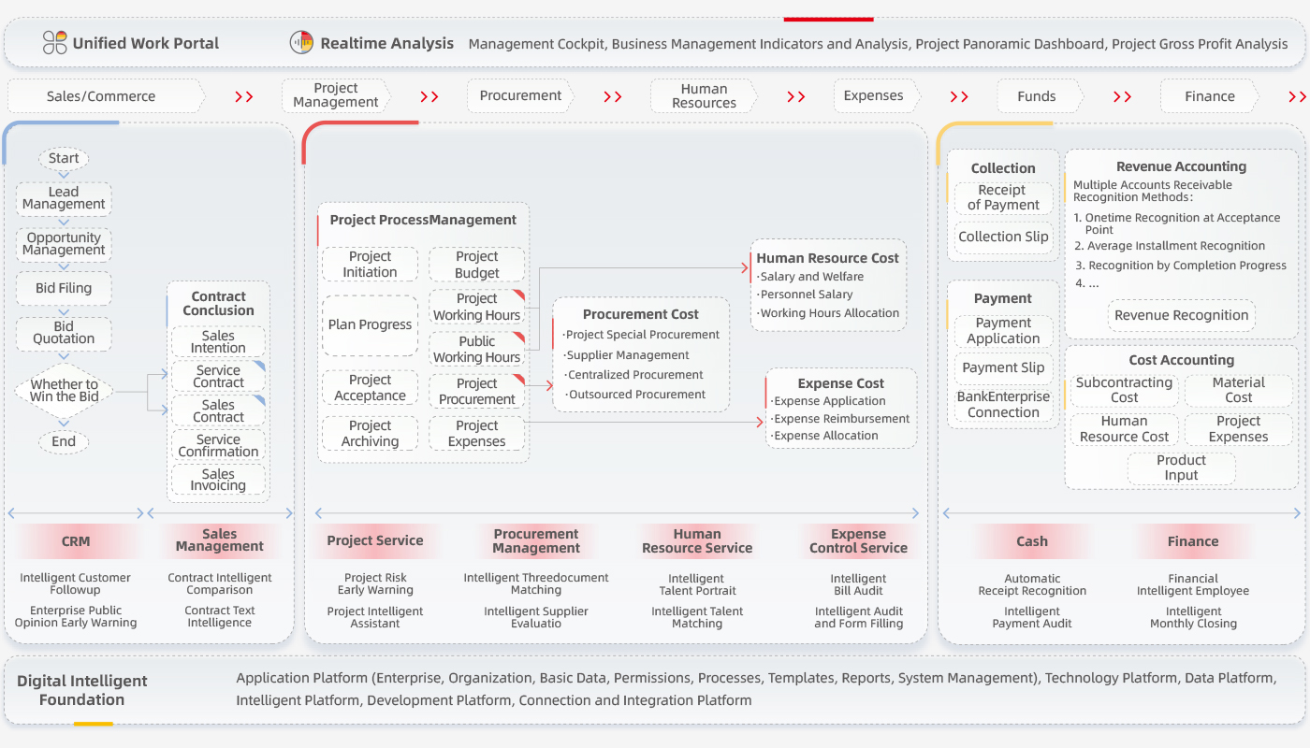1310x748 pixels.
Task: Select the Project Budget box
Action: coord(477,265)
